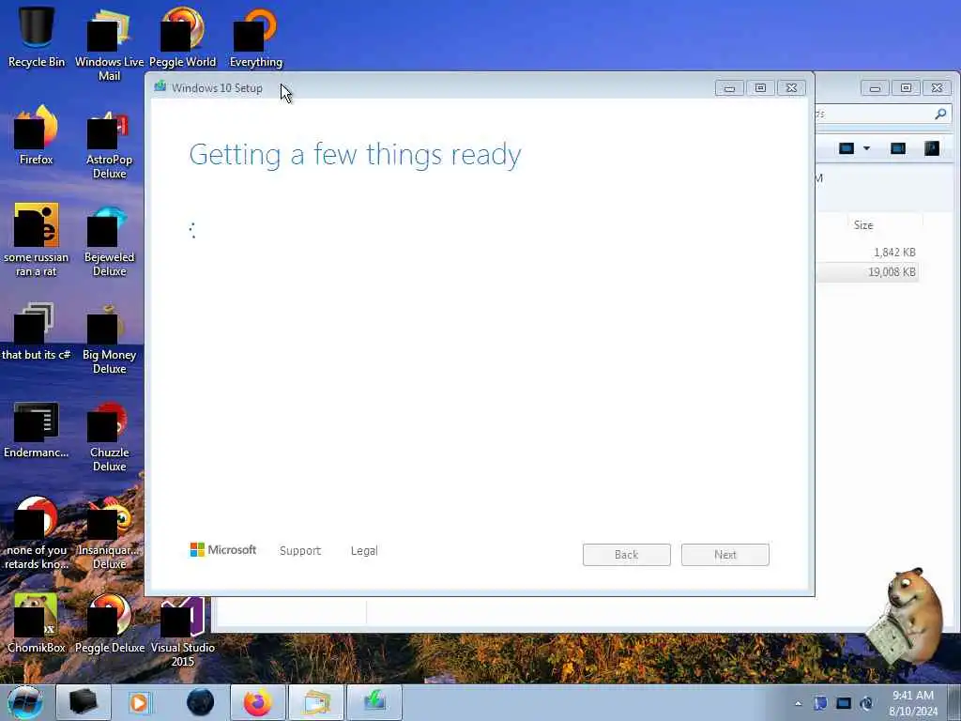This screenshot has width=961, height=721.
Task: Select the 19,008 KB file row
Action: click(x=867, y=271)
